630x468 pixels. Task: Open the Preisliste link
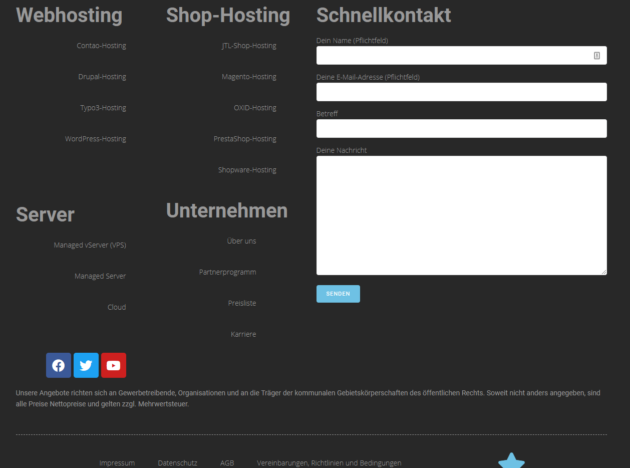click(242, 303)
